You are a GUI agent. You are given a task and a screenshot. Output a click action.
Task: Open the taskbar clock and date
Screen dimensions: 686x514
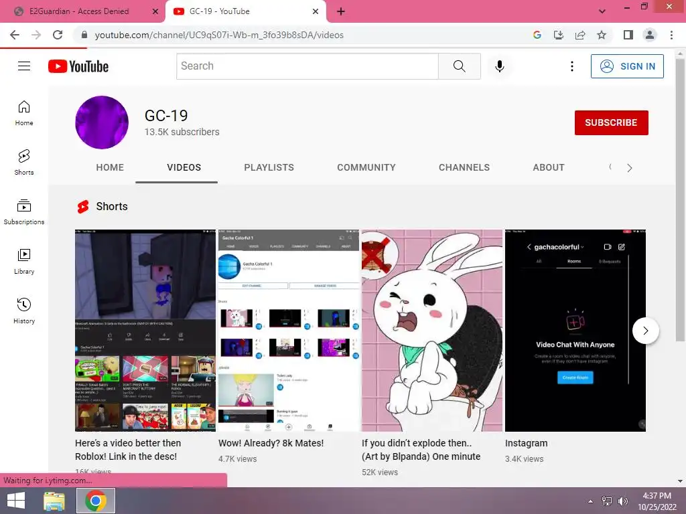[657, 501]
